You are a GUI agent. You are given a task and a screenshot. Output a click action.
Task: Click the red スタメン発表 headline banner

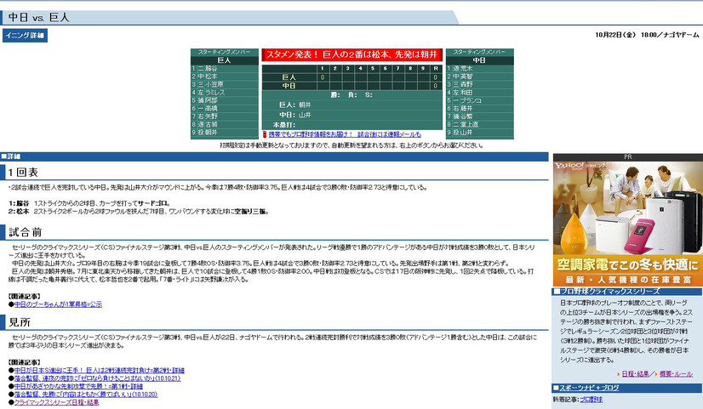click(x=352, y=54)
